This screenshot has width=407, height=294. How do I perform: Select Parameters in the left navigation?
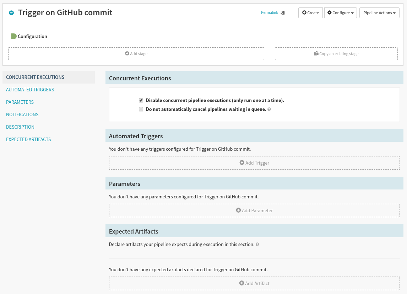20,102
